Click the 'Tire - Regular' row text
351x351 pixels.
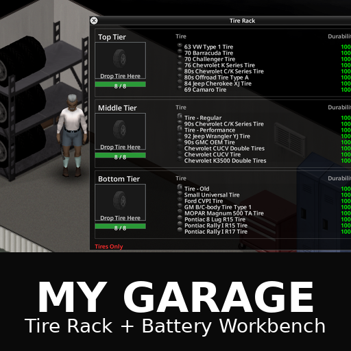(x=203, y=118)
